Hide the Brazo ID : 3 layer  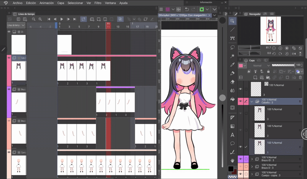[x=241, y=159]
